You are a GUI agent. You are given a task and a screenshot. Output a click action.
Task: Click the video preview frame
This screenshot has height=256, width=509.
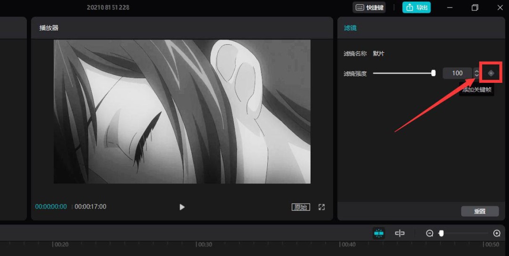[182, 112]
